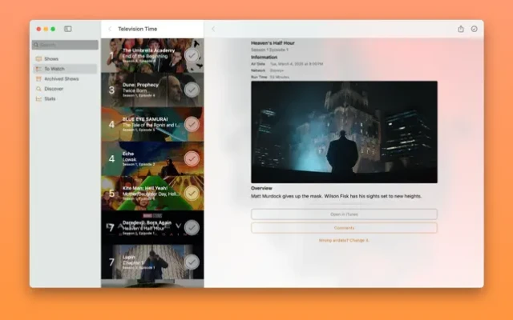This screenshot has height=320, width=513.
Task: Click the To Watch sidebar icon
Action: pos(38,69)
